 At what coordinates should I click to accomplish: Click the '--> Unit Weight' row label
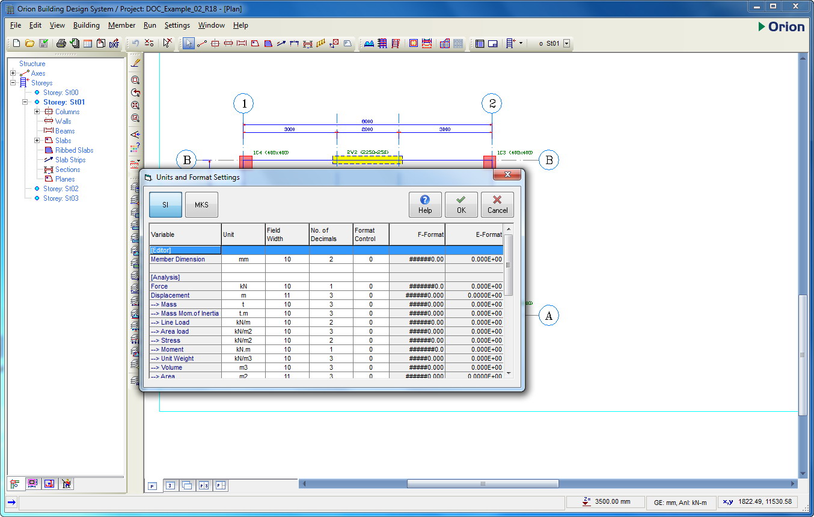(x=185, y=359)
